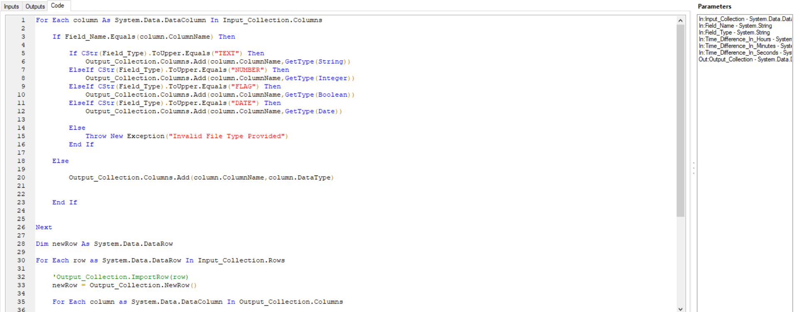
Task: Select In:Field_Name parameter entry
Action: 735,26
